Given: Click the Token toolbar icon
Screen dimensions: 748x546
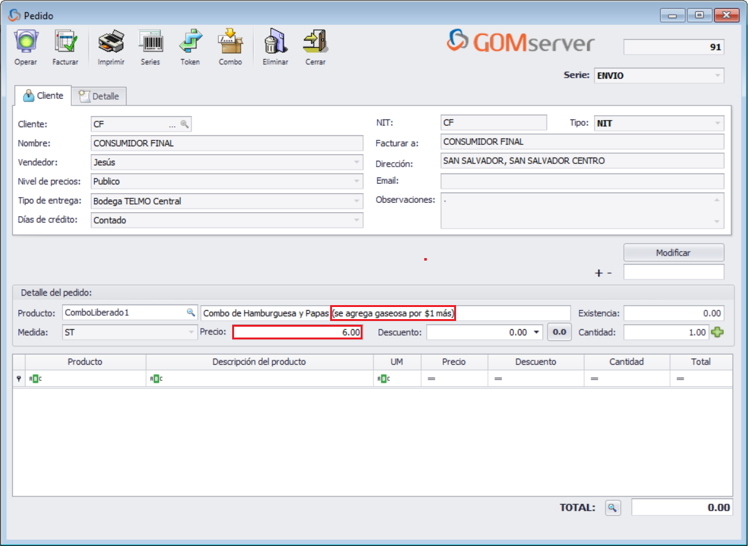Looking at the screenshot, I should 190,43.
